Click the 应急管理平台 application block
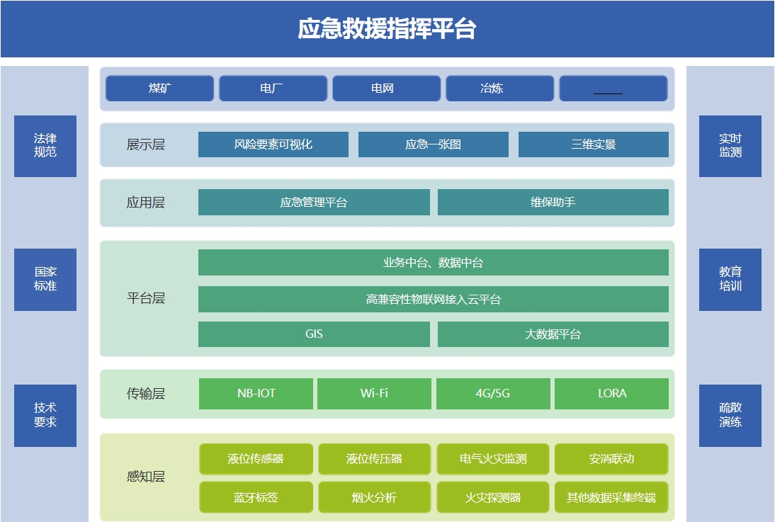 coord(314,203)
